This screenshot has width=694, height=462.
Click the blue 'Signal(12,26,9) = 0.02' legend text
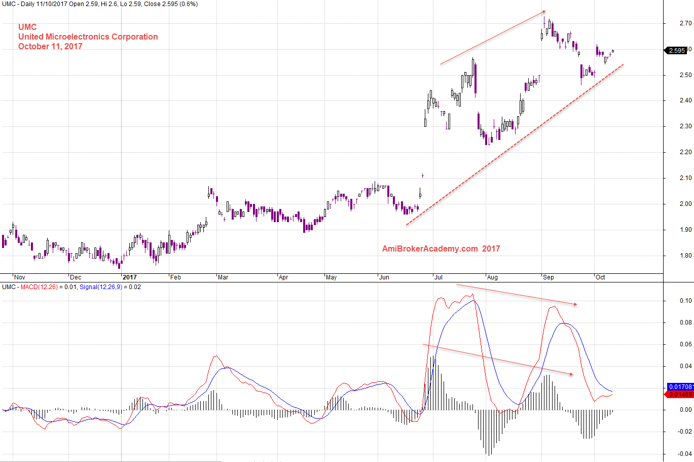point(111,287)
